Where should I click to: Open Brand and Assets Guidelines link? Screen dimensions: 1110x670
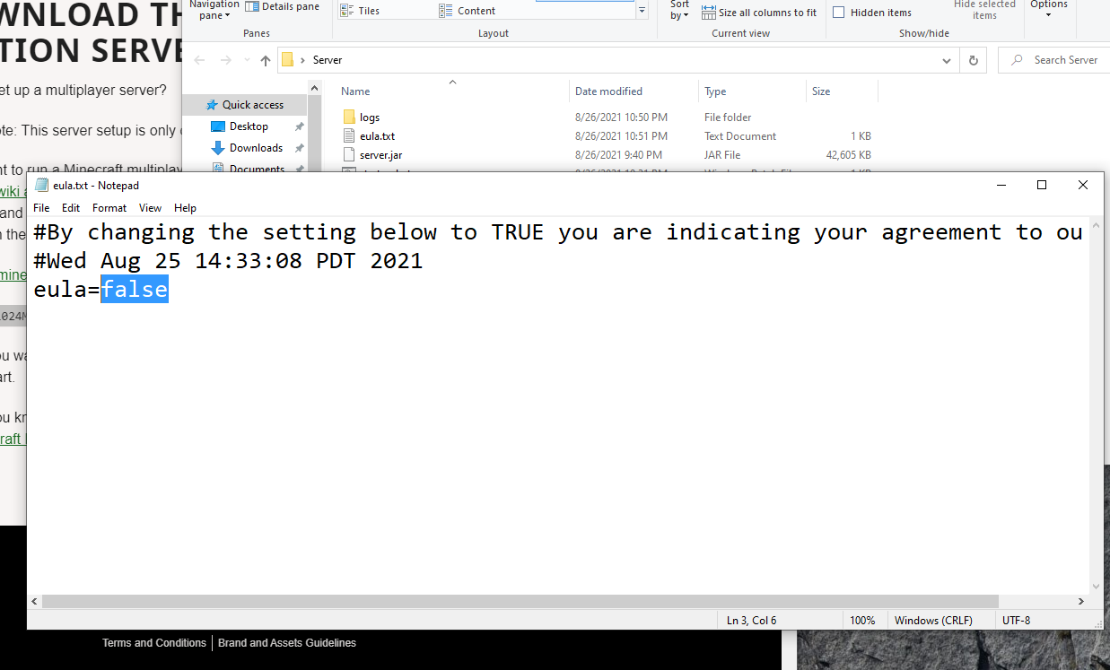[x=287, y=643]
